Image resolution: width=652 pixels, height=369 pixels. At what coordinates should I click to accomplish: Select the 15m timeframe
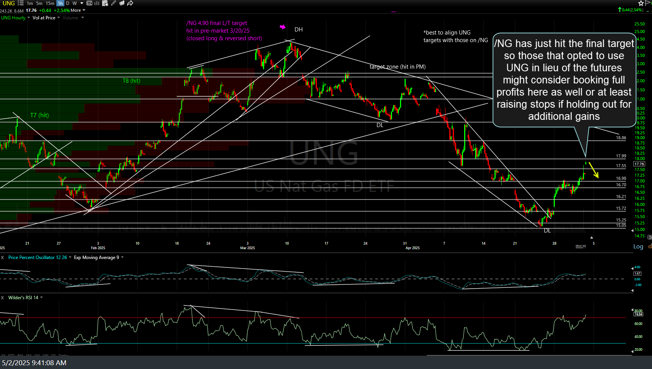pos(50,3)
